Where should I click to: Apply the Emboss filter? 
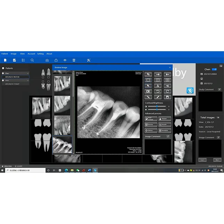151,130
